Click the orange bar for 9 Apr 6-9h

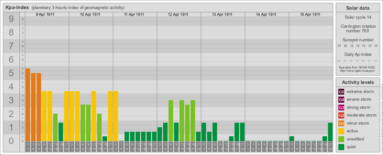tap(39, 107)
